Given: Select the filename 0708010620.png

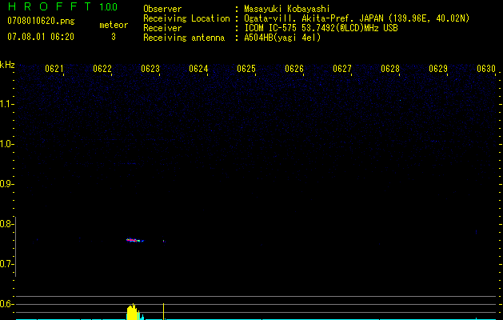Looking at the screenshot, I should click(x=41, y=21).
